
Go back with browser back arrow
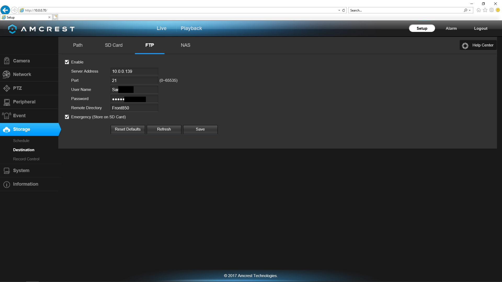[5, 10]
